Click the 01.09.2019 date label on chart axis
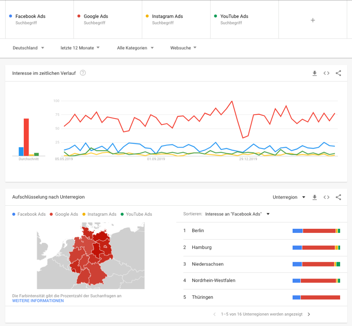Viewport: 352px width, 326px height. pyautogui.click(x=156, y=159)
